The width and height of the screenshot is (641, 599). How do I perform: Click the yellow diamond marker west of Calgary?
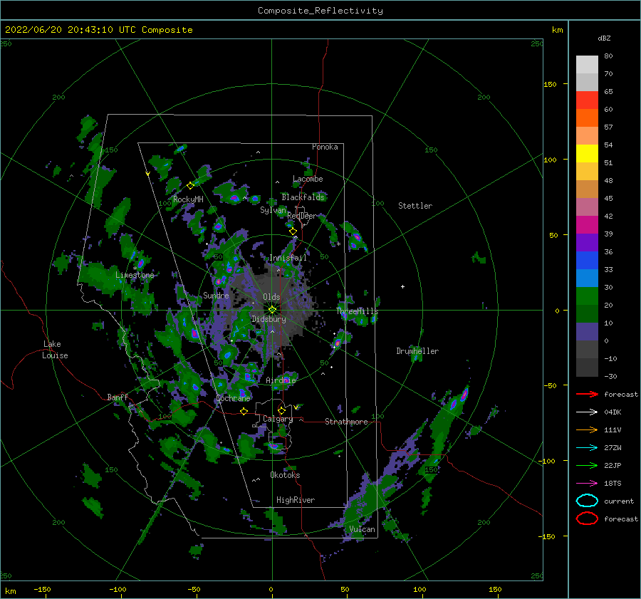pyautogui.click(x=244, y=412)
